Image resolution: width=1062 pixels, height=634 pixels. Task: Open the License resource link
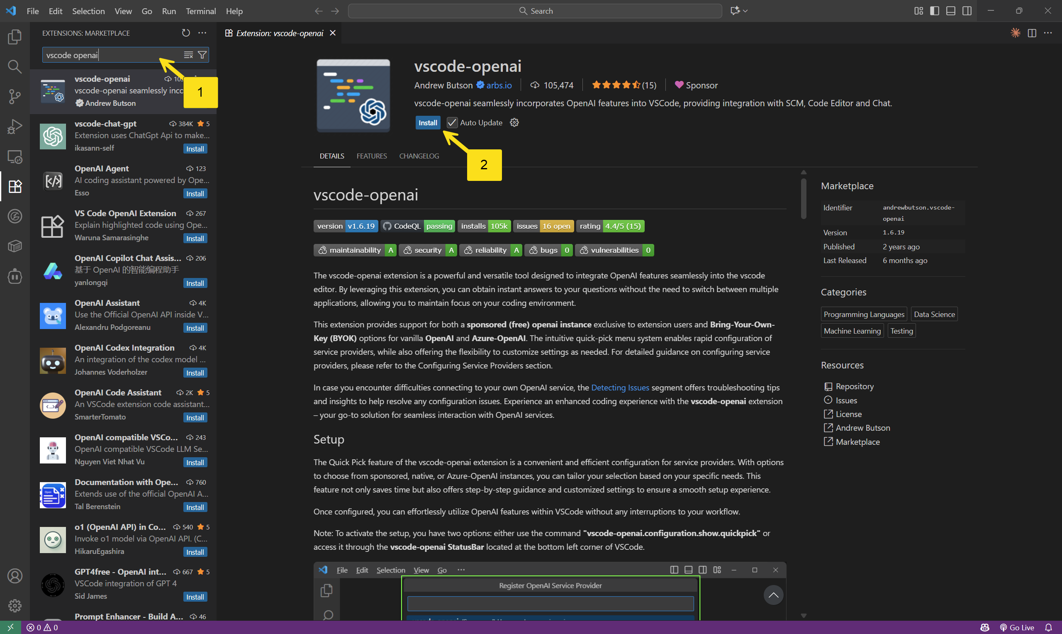pyautogui.click(x=843, y=414)
